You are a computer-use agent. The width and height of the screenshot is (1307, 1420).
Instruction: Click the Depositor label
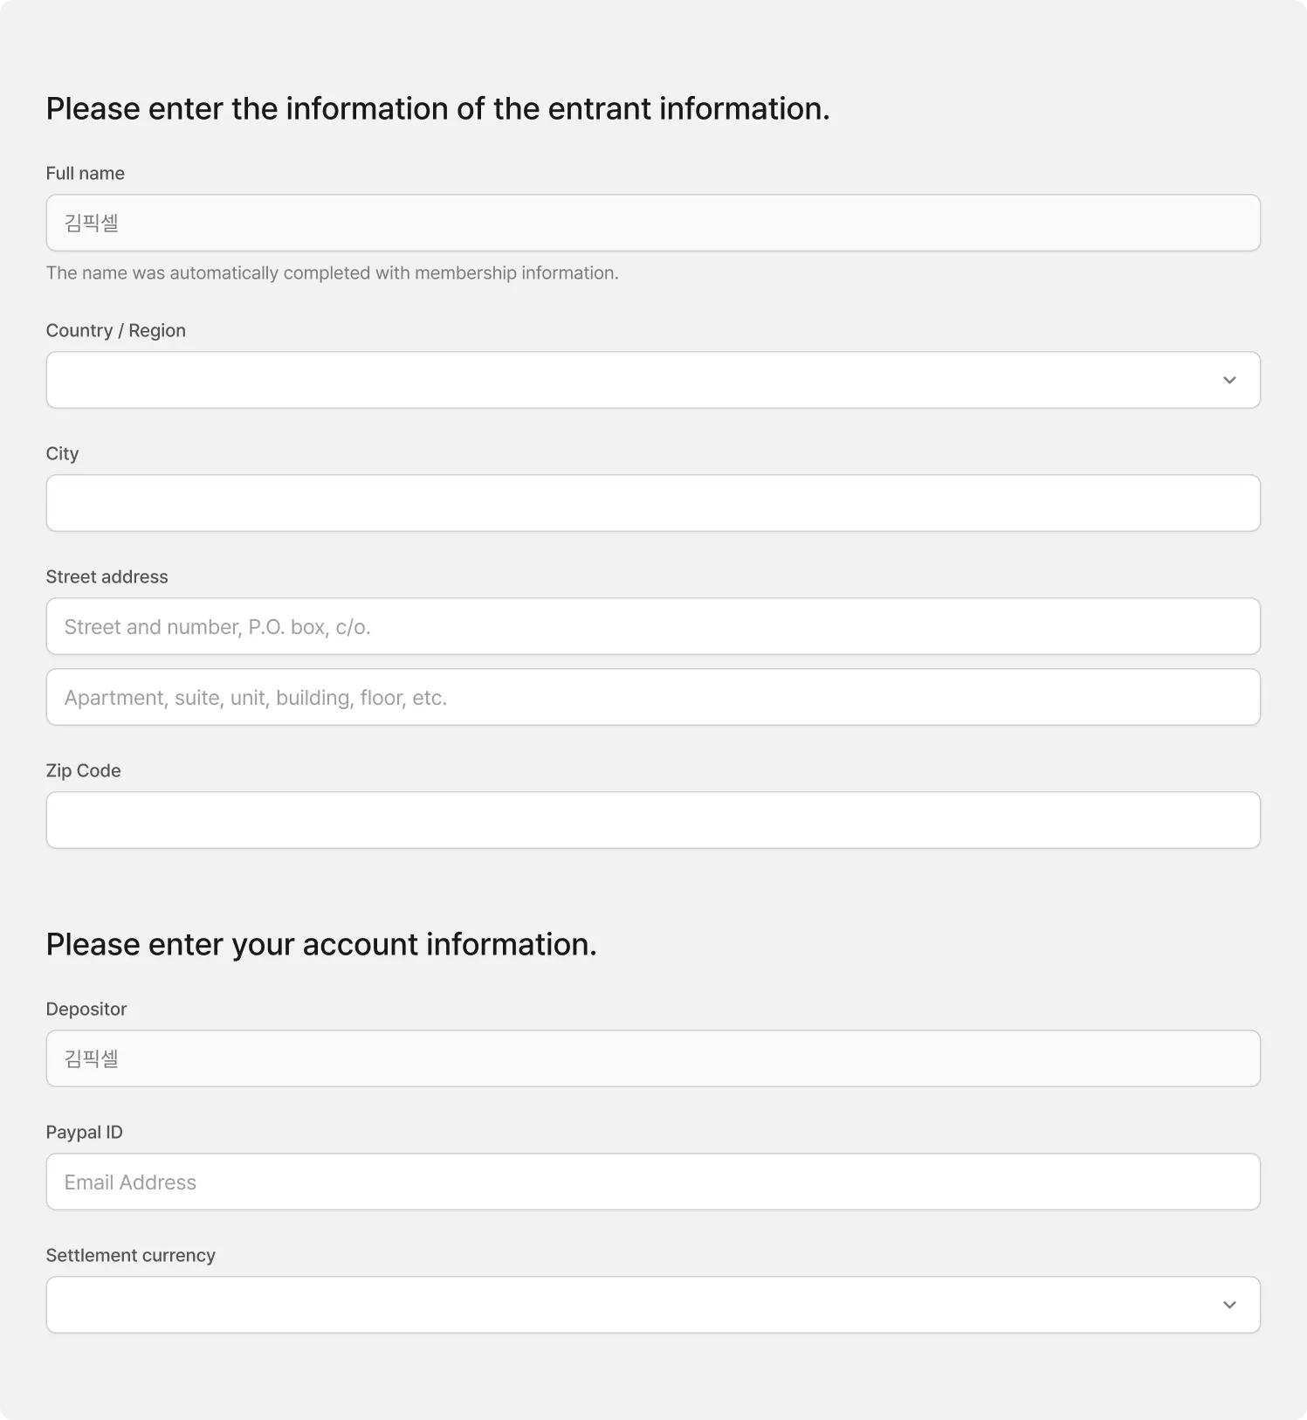click(x=86, y=1009)
